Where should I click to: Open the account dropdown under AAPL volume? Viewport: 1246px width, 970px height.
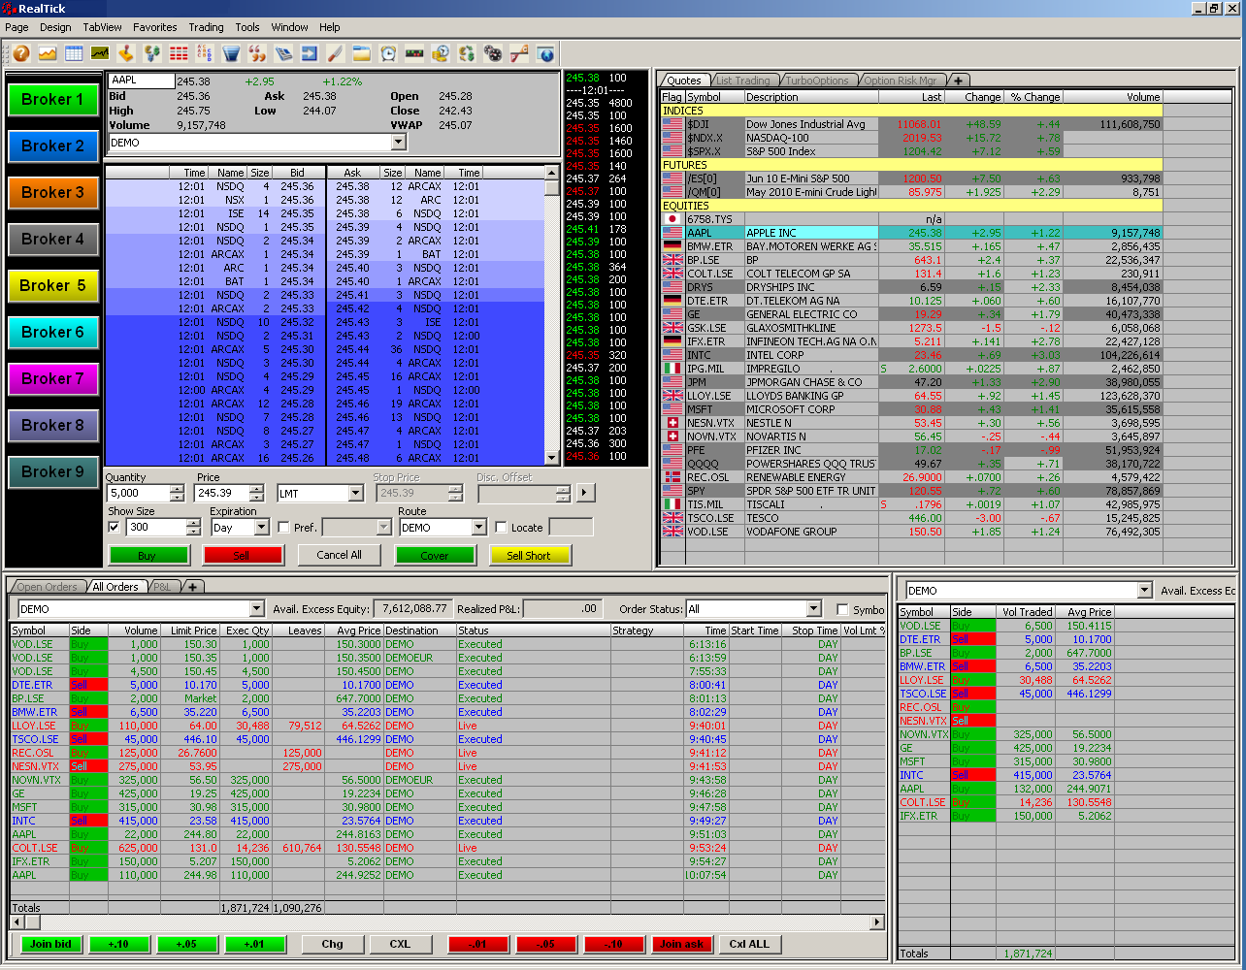(398, 143)
